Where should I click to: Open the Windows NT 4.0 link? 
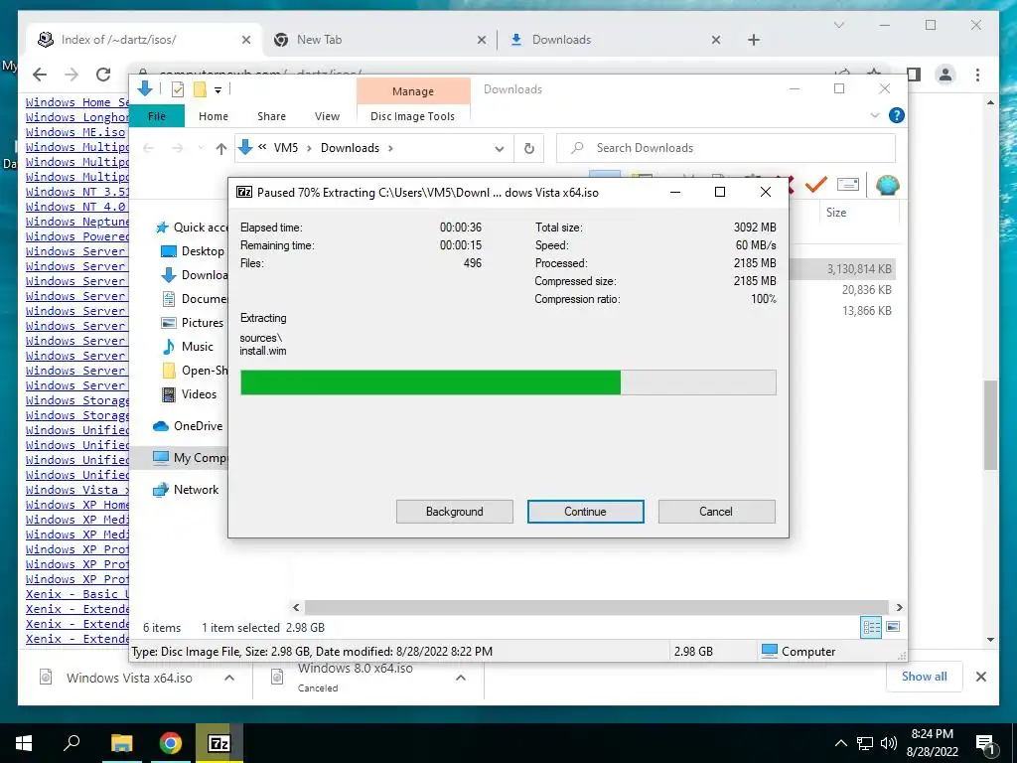(x=75, y=207)
